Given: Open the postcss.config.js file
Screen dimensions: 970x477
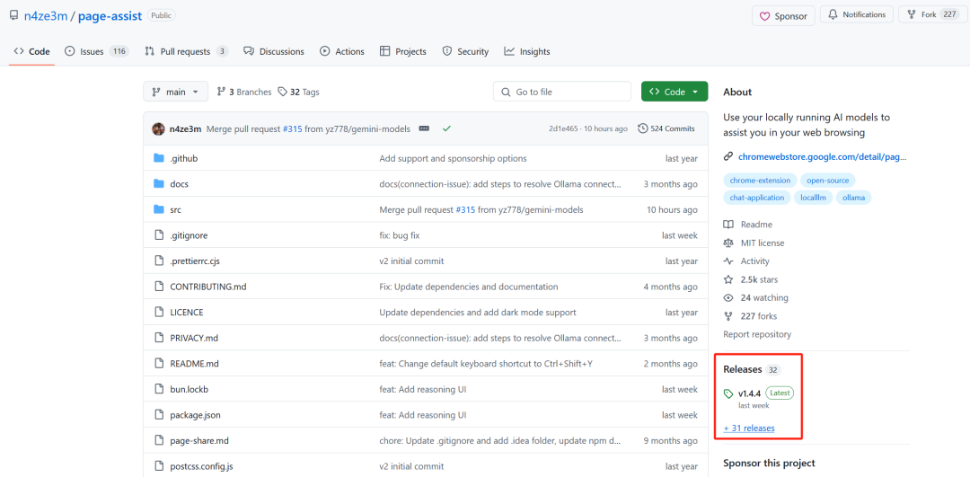Looking at the screenshot, I should pyautogui.click(x=203, y=466).
